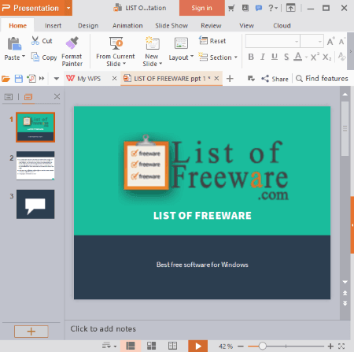The image size is (354, 352).
Task: Open the Insert ribbon tab
Action: pyautogui.click(x=53, y=25)
